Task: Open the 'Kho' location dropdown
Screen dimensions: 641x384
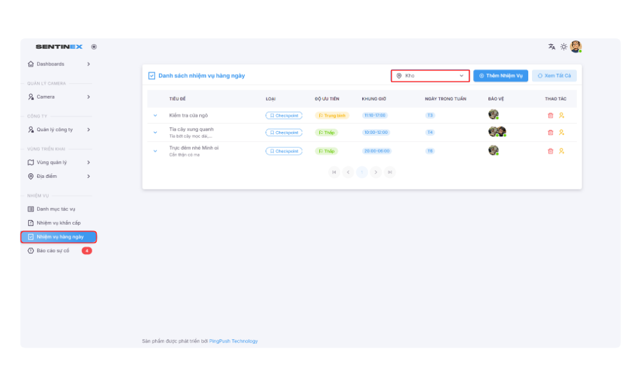Action: click(x=430, y=76)
